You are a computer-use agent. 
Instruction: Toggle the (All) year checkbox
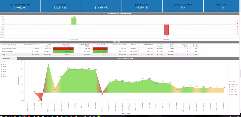[2, 62]
